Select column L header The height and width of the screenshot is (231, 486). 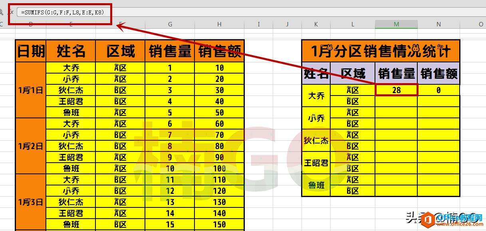[353, 24]
